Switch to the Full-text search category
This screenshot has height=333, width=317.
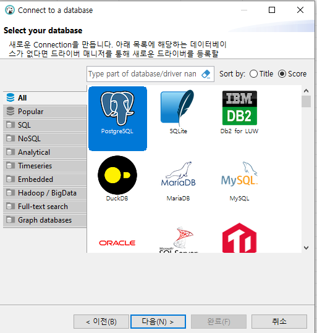(x=45, y=207)
